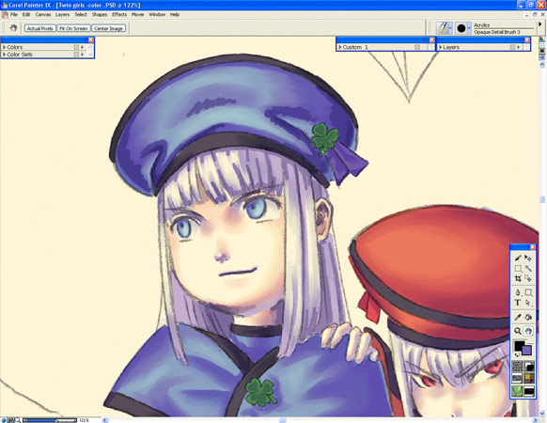Select the Dropper tool
The width and height of the screenshot is (547, 423).
point(518,317)
